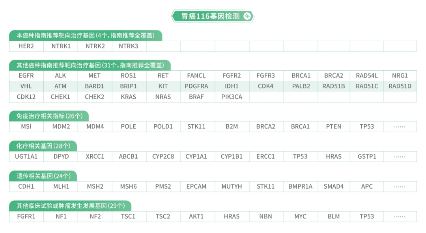Select the MSI indicator cell
Viewport: 426px width, 233px height.
26,127
